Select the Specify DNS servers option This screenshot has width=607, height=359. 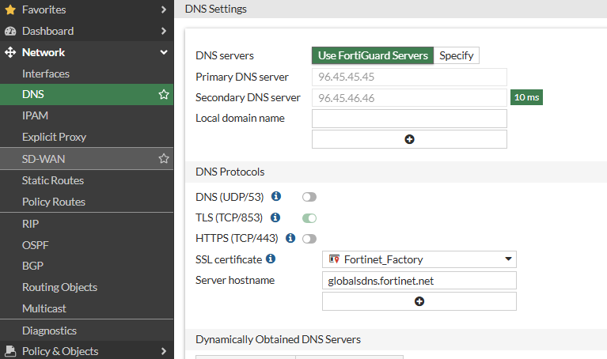pos(457,55)
